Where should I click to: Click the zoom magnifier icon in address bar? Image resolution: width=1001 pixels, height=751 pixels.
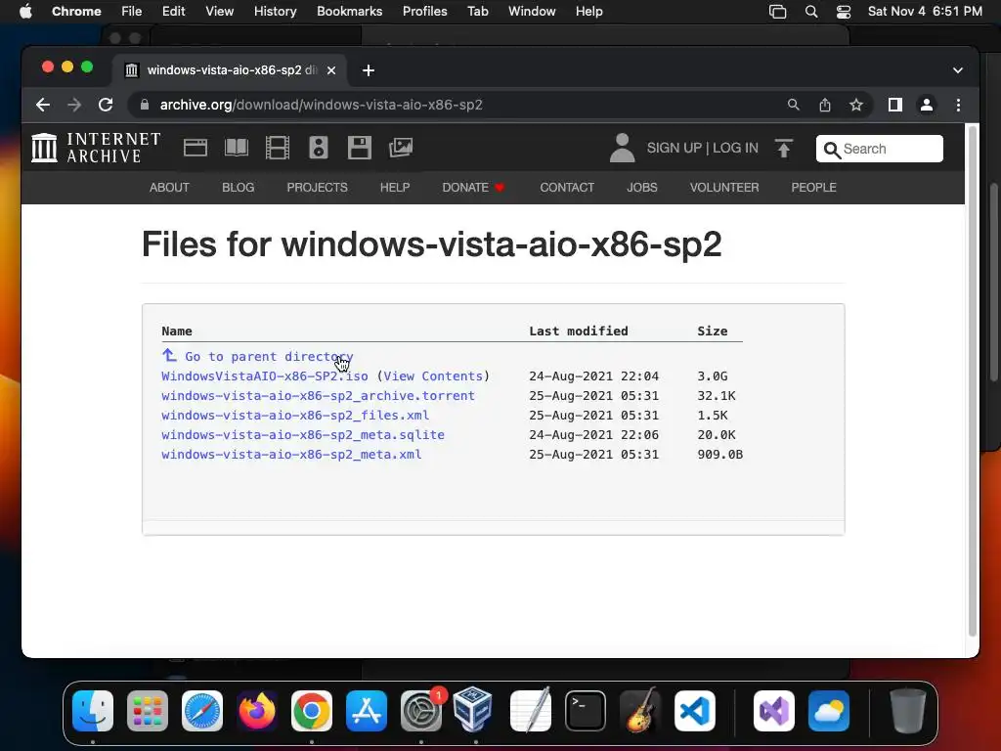click(x=794, y=105)
